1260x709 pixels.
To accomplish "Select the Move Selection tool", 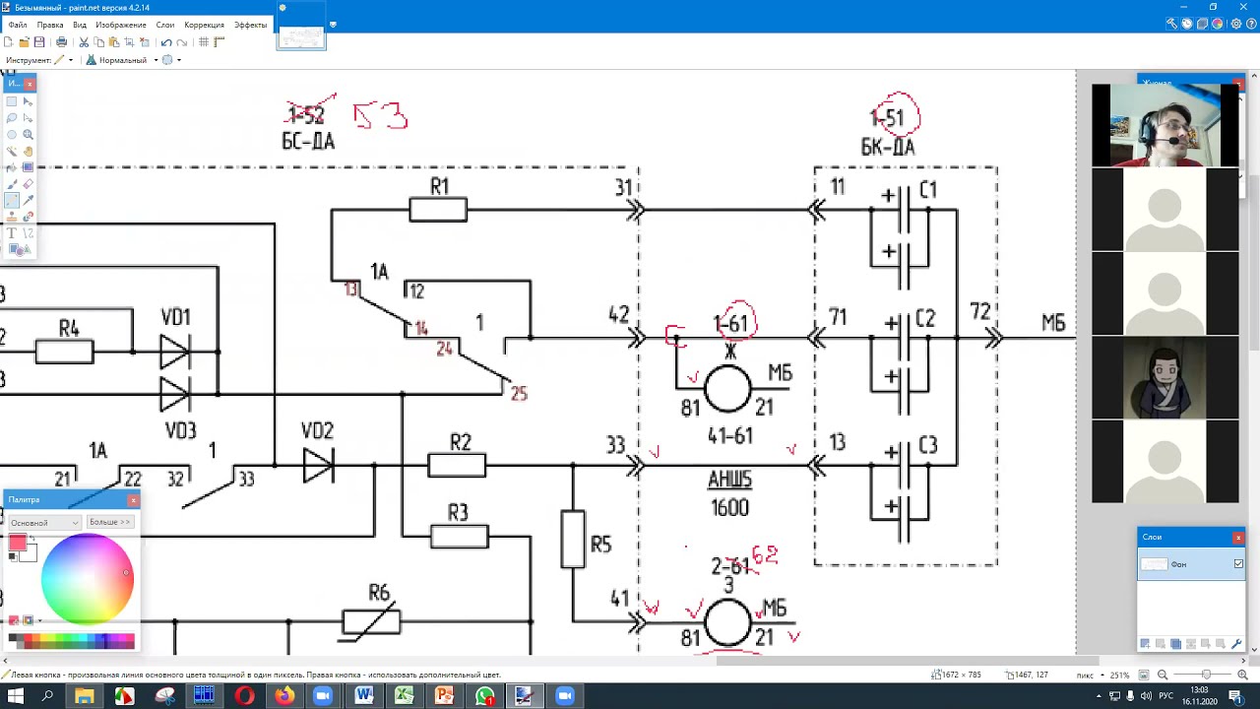I will tap(28, 118).
